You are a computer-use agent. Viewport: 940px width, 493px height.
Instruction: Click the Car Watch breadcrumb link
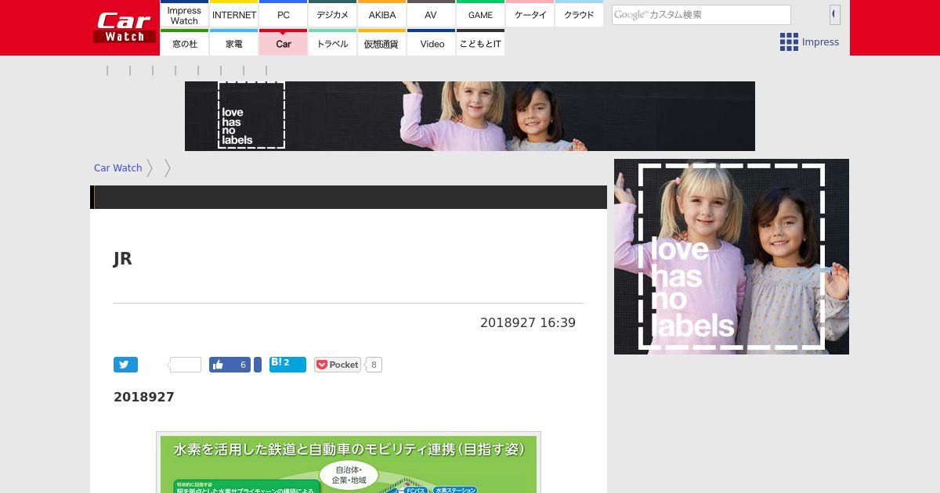[x=117, y=167]
